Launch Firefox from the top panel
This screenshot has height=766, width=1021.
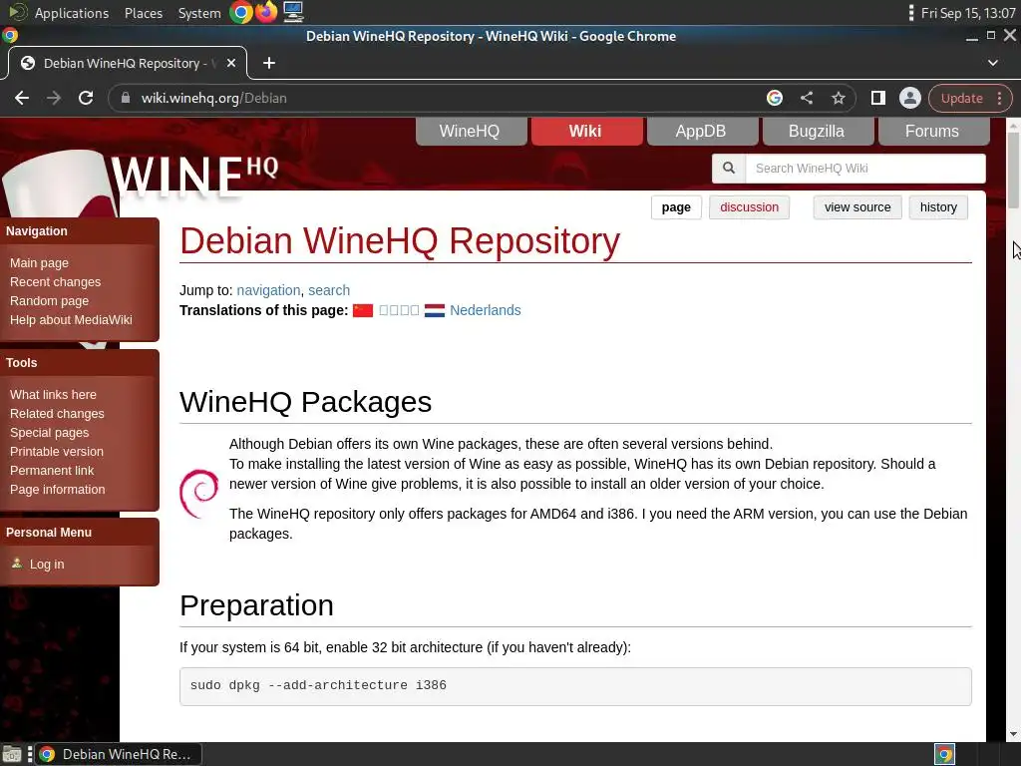click(x=266, y=12)
